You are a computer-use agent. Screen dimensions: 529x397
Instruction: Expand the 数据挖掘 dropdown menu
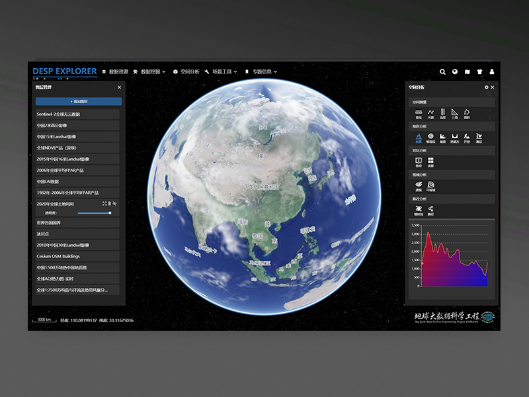pyautogui.click(x=149, y=71)
